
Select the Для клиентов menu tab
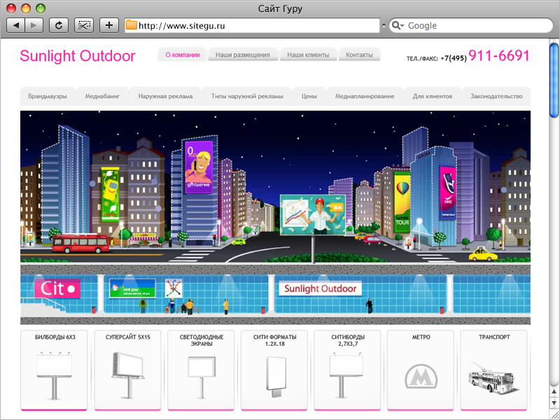pos(433,96)
